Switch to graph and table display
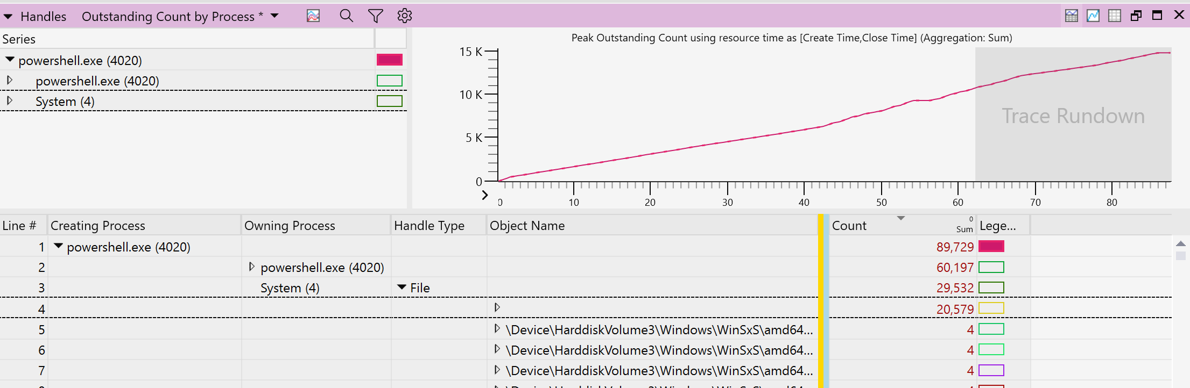Viewport: 1190px width, 388px height. 1071,16
